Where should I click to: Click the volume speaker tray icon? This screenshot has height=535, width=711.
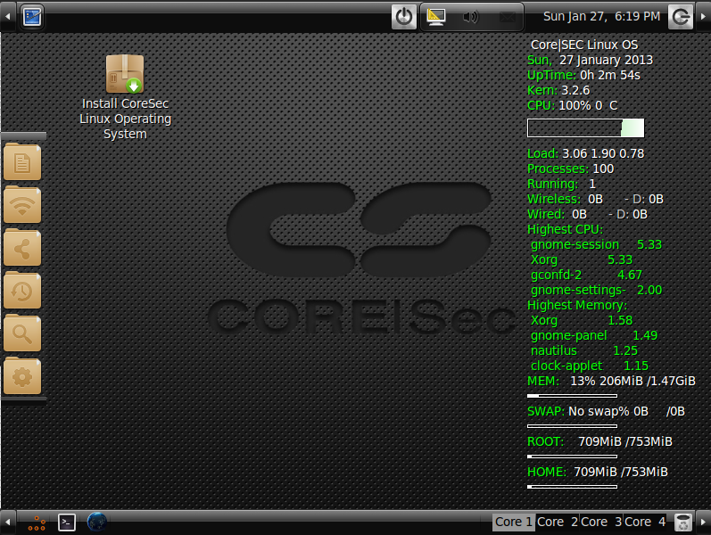coord(471,17)
